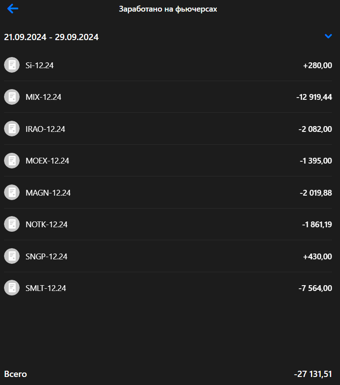Image resolution: width=340 pixels, height=385 pixels.
Task: Open the MIX-12.24 futures entry
Action: (x=43, y=97)
